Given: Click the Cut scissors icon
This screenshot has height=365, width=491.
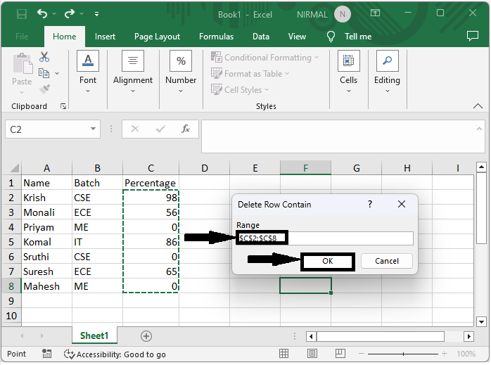Looking at the screenshot, I should click(x=44, y=57).
